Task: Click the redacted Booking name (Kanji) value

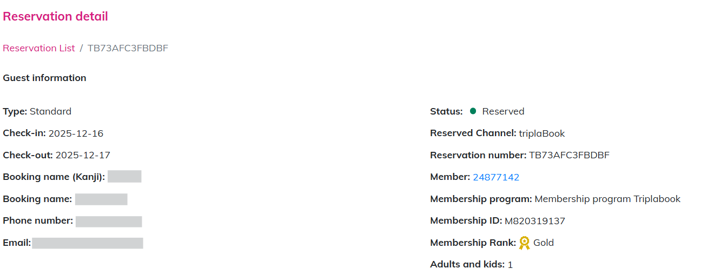Action: click(124, 177)
